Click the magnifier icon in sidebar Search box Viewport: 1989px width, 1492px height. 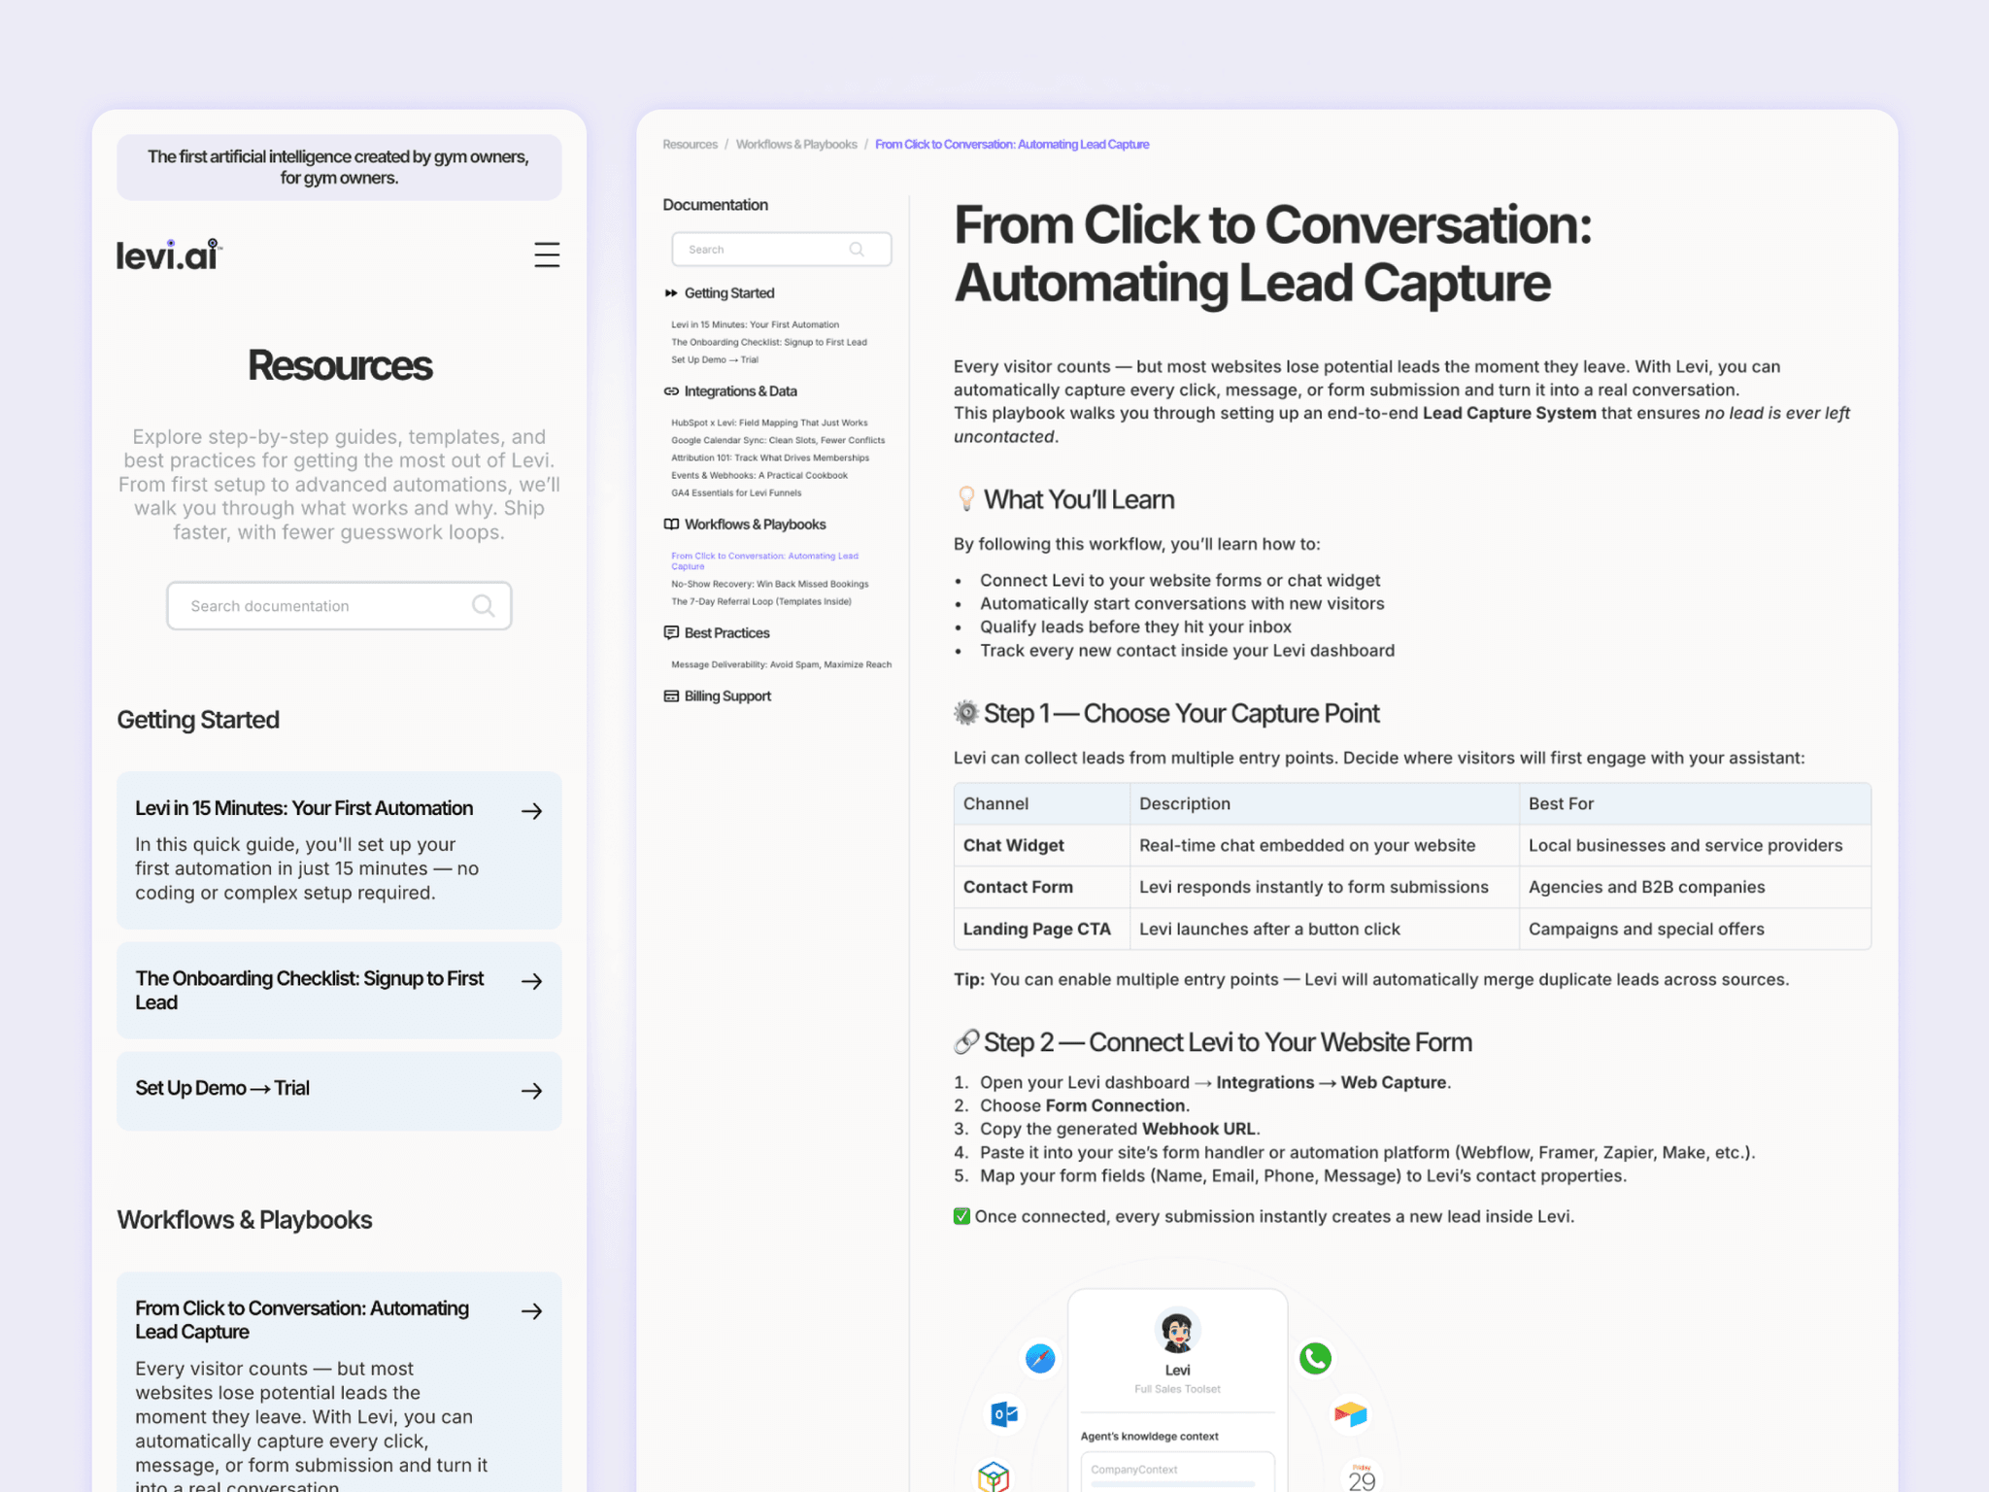point(857,250)
